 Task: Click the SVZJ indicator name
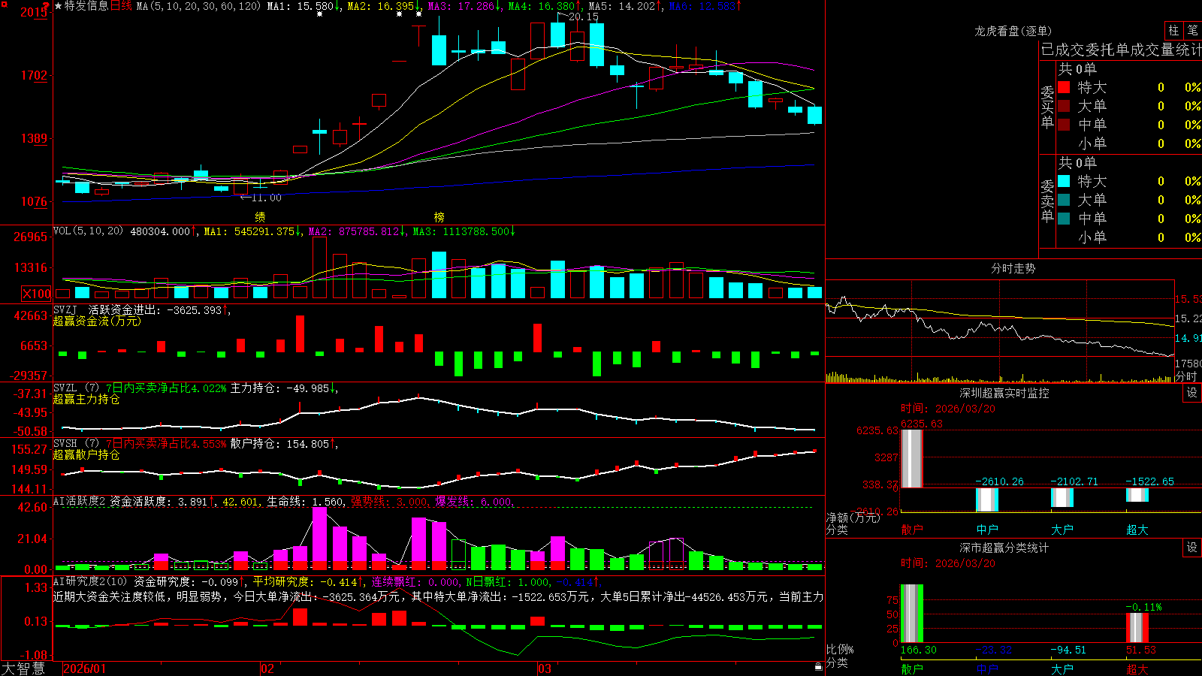tap(65, 309)
